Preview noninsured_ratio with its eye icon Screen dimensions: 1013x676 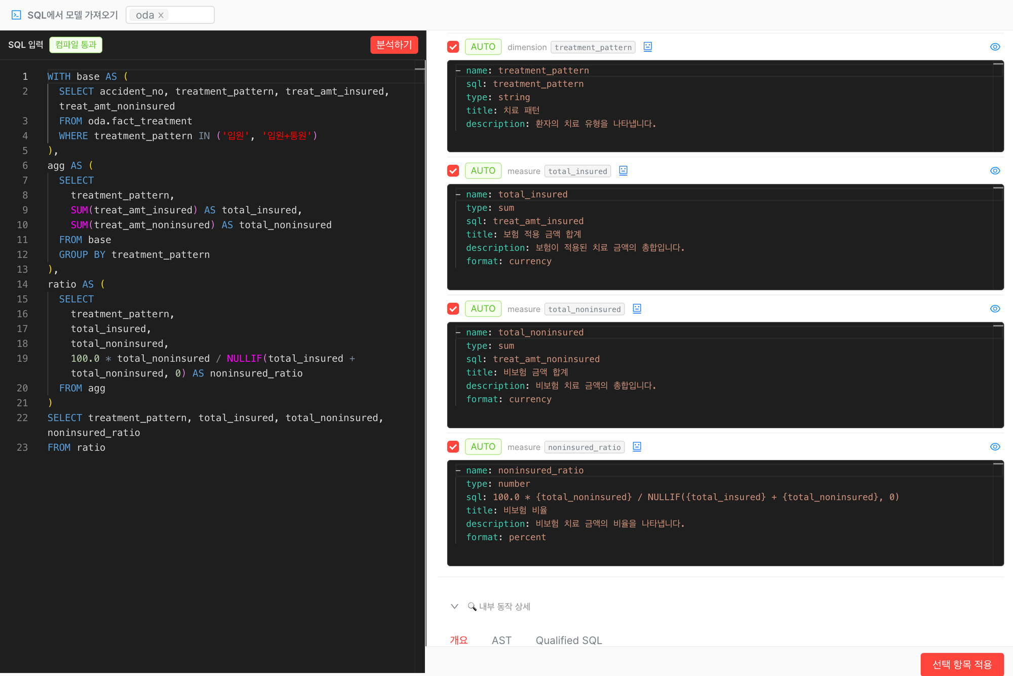995,446
